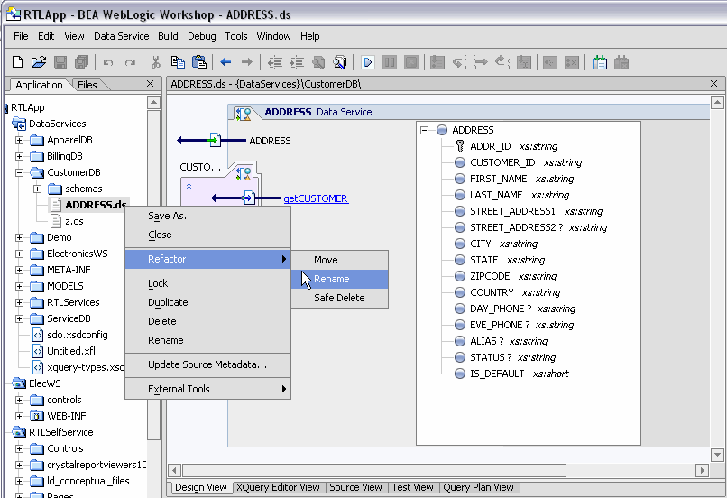Click the indent lines toolbar icon
Image resolution: width=727 pixels, height=498 pixels.
point(297,62)
